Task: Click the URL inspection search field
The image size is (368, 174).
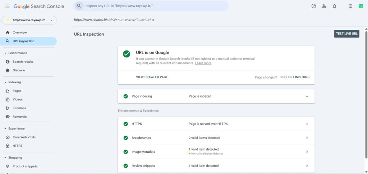Action: [x=155, y=6]
